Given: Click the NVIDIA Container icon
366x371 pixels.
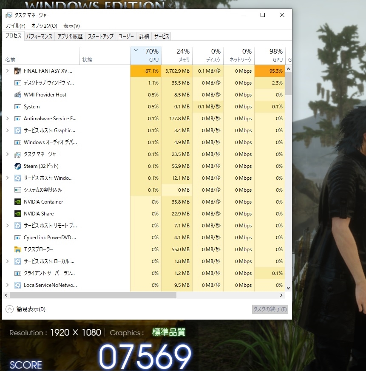Looking at the screenshot, I should click(x=18, y=202).
